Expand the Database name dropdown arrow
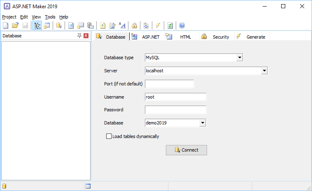Viewport: 312px width, 191px height. pos(203,123)
